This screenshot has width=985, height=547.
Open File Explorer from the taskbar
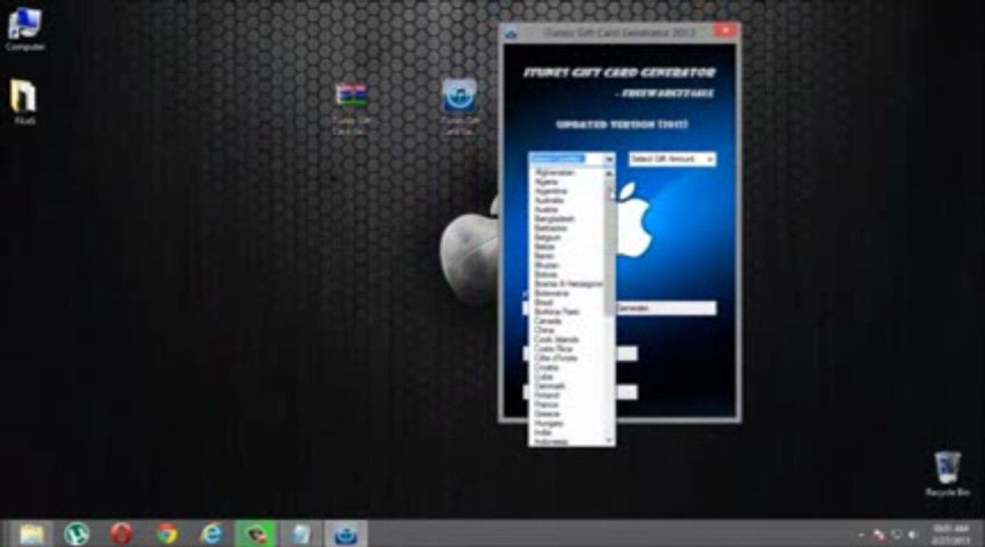31,534
